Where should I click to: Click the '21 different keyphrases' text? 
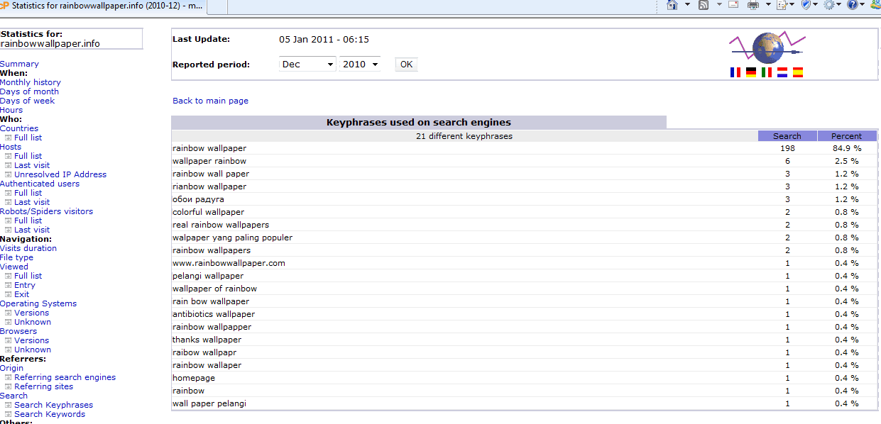(x=464, y=136)
